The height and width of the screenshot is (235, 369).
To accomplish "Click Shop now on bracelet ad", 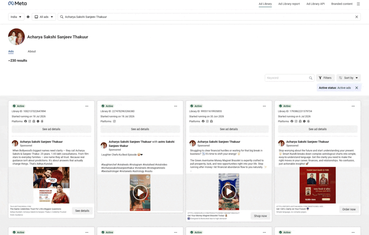I will [260, 216].
